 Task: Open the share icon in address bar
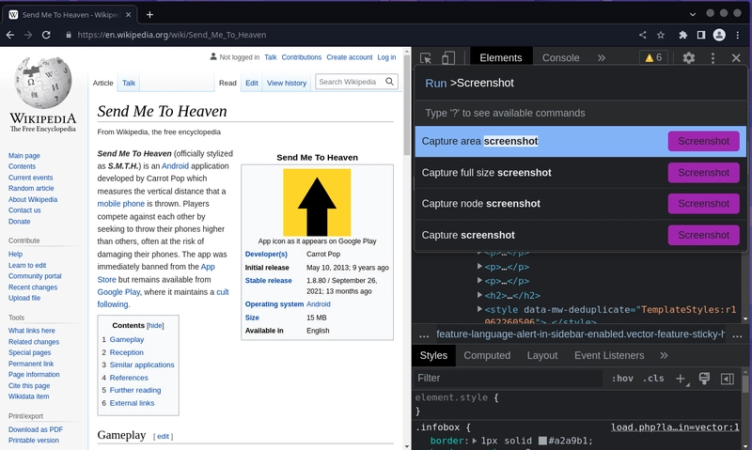(643, 35)
